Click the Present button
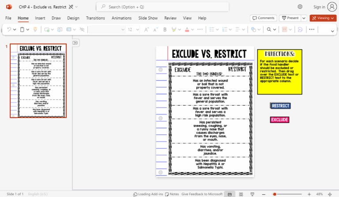339x197 pixels. [290, 18]
